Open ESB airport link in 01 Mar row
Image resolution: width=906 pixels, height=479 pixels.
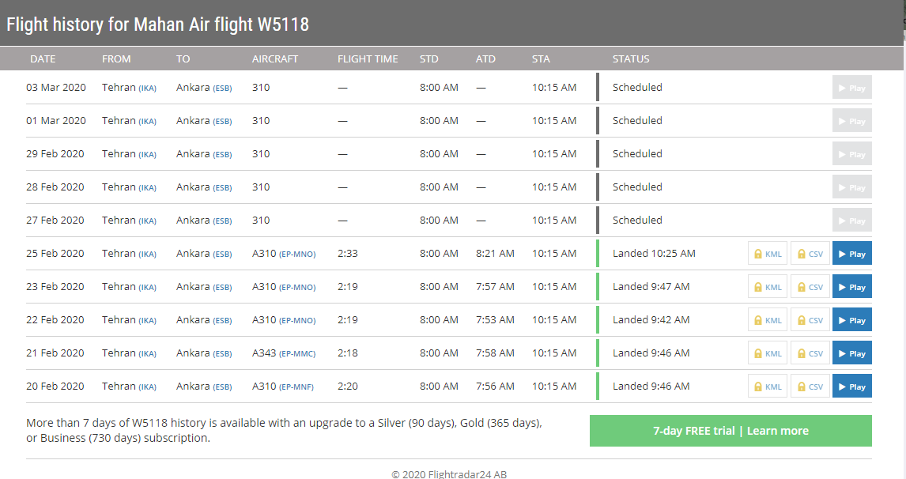point(222,122)
